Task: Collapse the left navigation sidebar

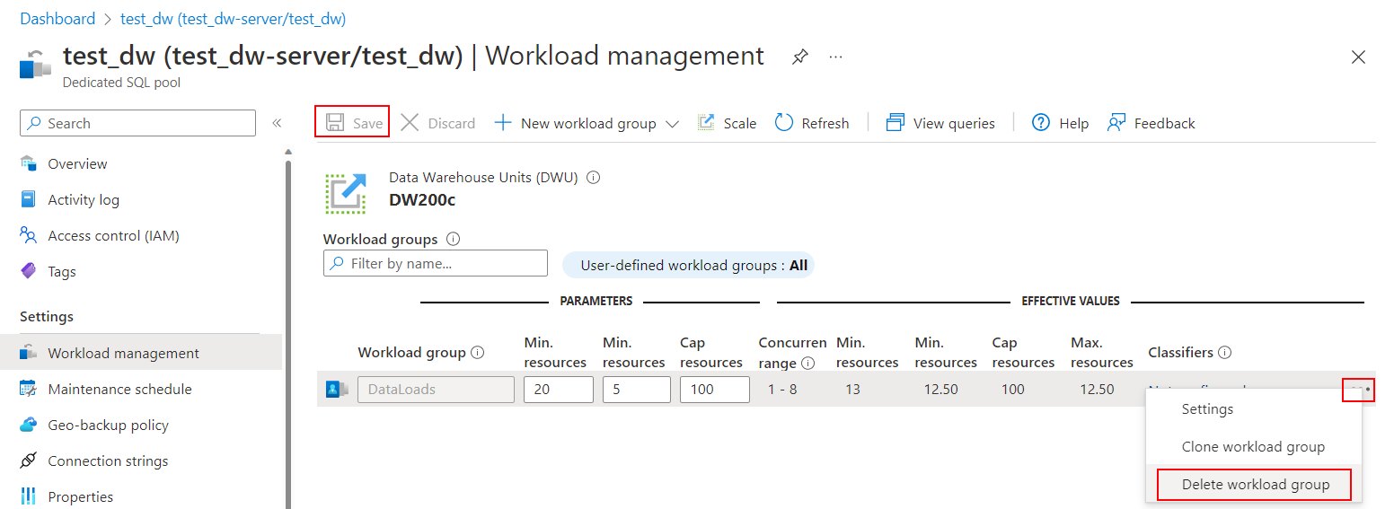Action: coord(277,123)
